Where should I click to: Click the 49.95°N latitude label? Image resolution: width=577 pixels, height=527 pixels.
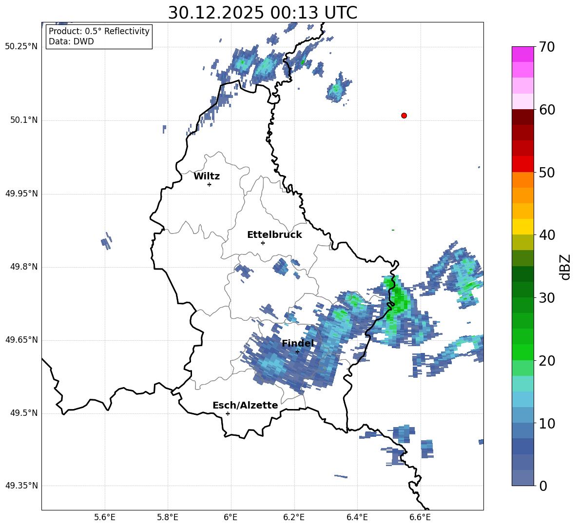[x=21, y=194]
